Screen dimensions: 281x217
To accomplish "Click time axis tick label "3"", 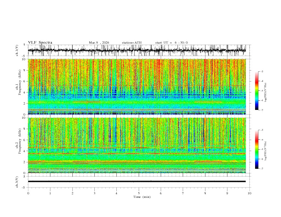I will [94, 193].
